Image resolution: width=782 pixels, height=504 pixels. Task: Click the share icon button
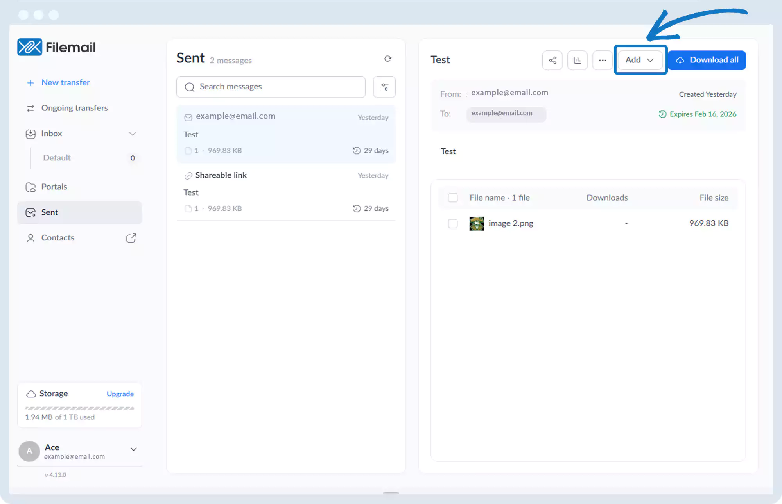tap(552, 60)
